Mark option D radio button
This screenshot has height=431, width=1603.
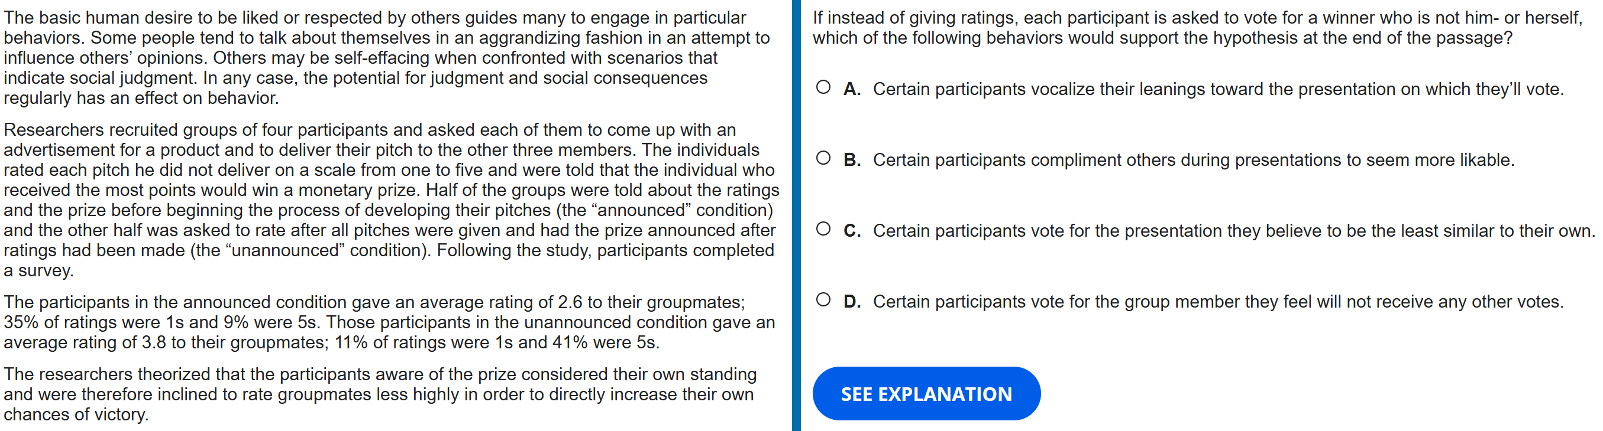(x=823, y=300)
